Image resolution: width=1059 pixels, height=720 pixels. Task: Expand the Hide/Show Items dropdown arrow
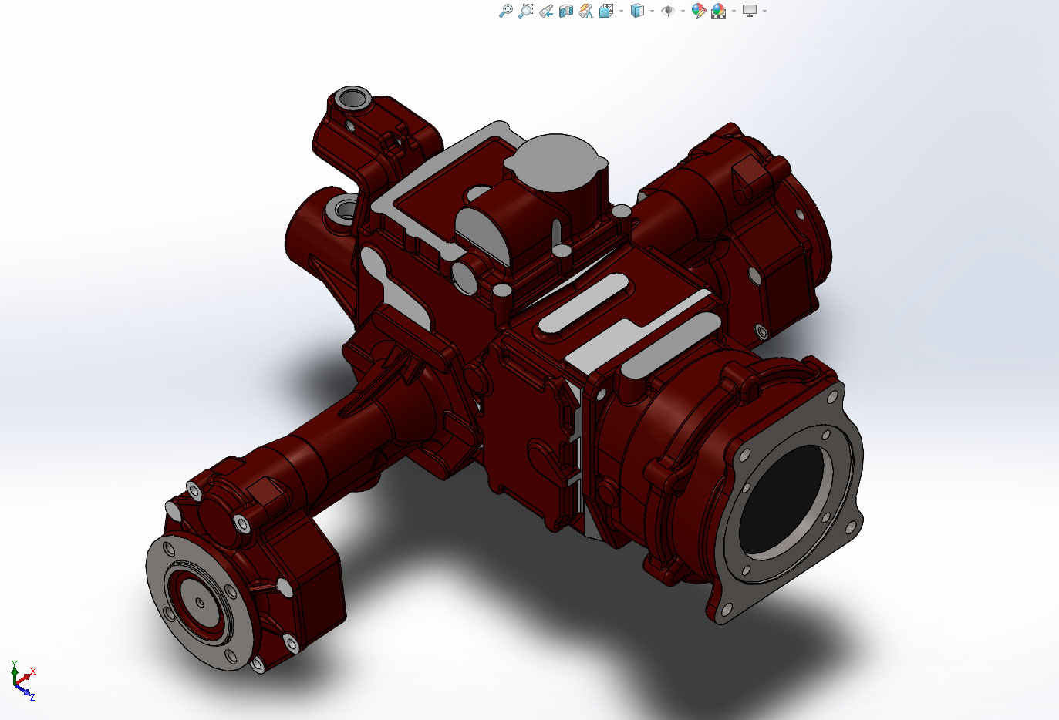(x=683, y=11)
